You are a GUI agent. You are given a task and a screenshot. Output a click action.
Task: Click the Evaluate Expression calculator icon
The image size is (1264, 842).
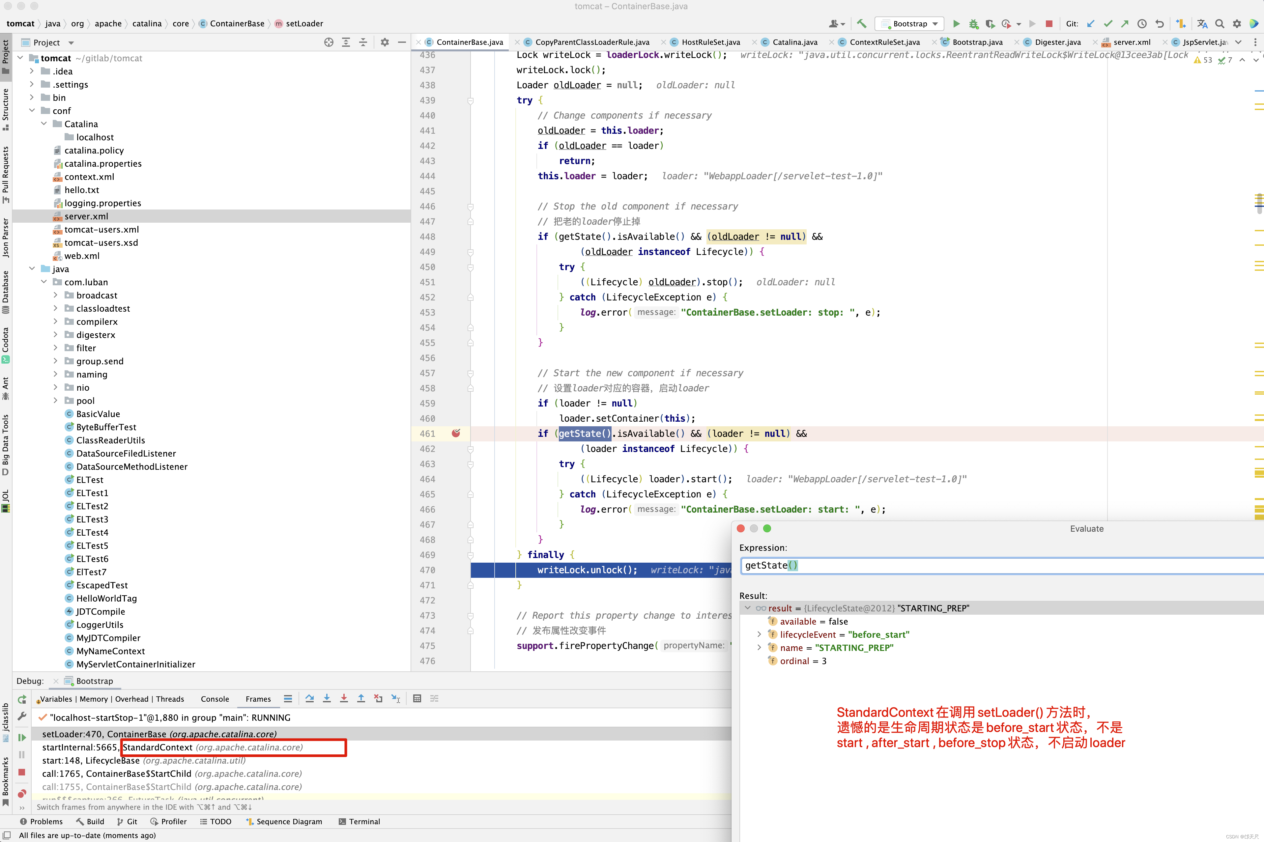[417, 699]
